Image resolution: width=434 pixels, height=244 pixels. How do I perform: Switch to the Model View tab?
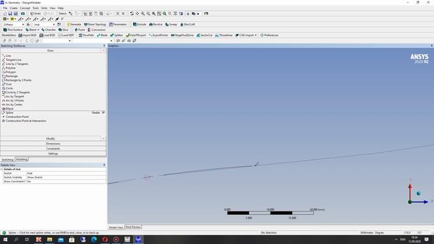(116, 227)
